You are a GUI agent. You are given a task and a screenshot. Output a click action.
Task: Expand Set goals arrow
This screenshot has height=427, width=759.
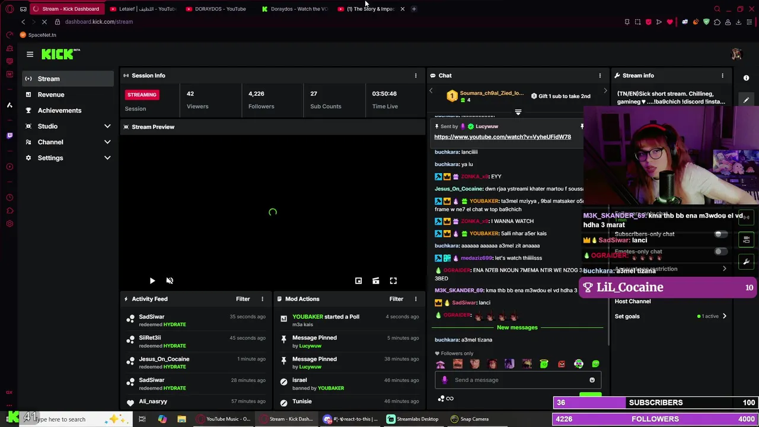point(724,316)
